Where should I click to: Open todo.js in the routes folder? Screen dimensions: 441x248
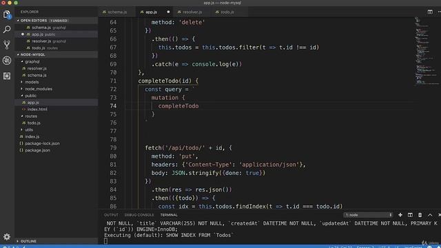(57, 123)
